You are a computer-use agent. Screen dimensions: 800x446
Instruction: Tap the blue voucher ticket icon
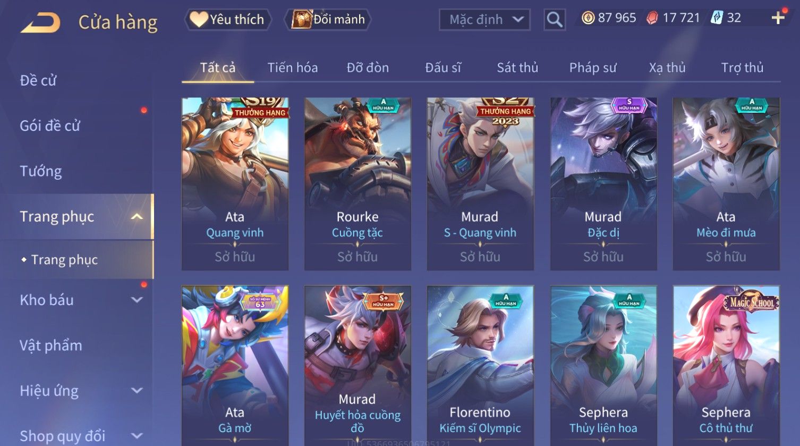717,18
